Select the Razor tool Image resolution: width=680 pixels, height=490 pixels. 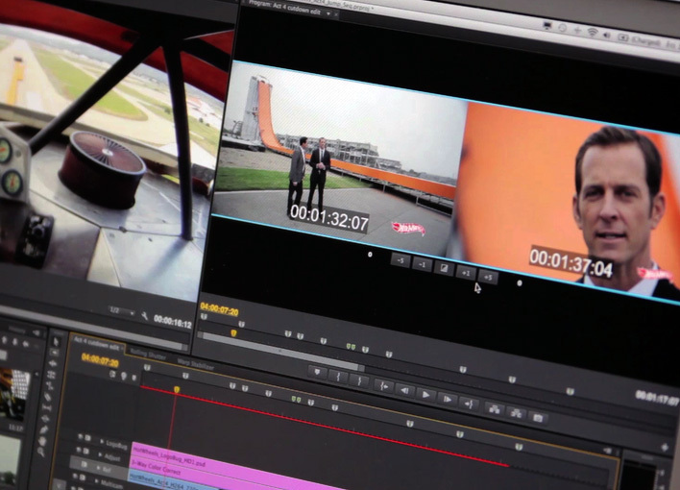pyautogui.click(x=48, y=397)
